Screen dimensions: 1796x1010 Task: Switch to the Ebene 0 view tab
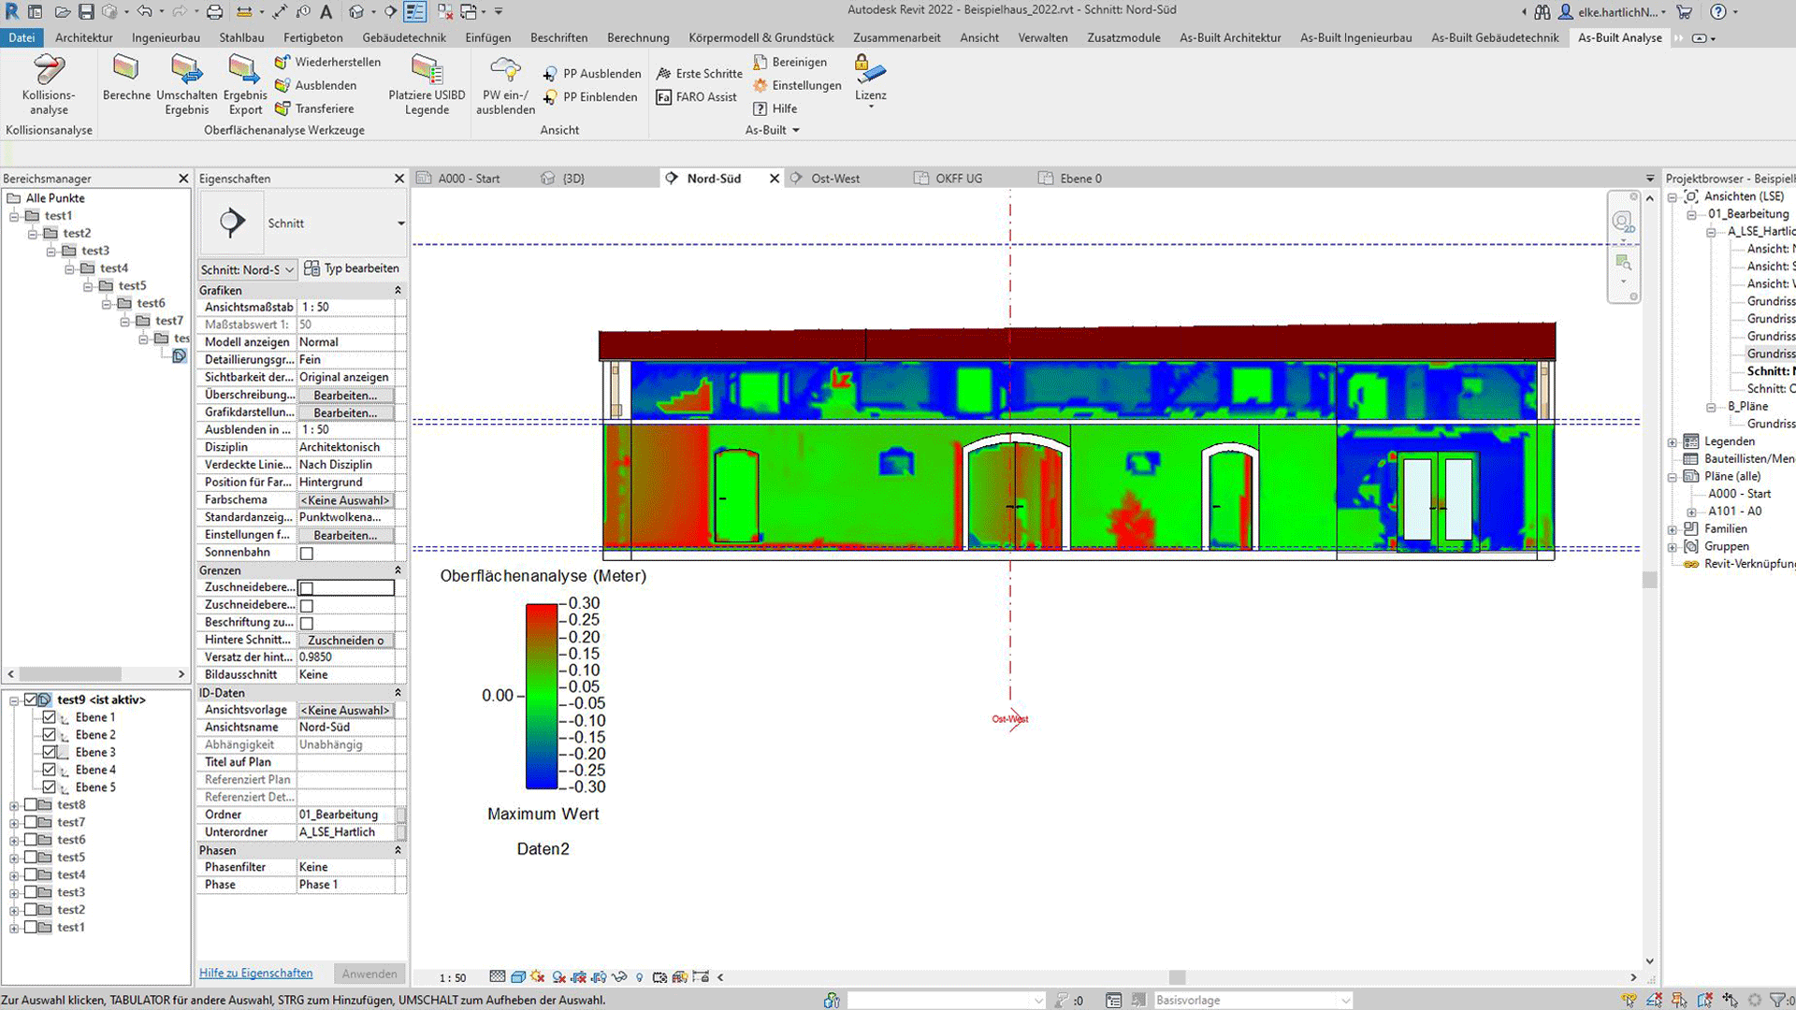tap(1080, 178)
